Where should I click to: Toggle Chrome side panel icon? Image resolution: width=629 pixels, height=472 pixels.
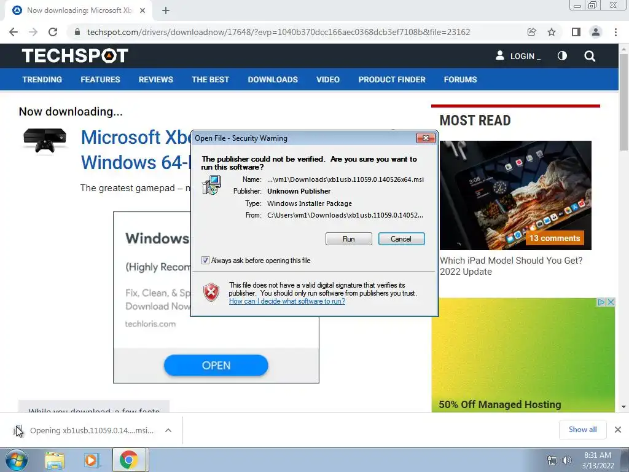point(576,32)
